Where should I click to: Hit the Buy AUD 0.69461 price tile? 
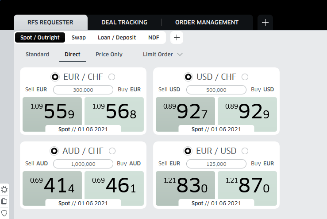(114, 186)
